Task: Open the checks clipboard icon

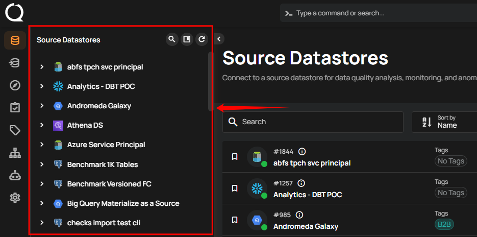Action: [x=15, y=108]
